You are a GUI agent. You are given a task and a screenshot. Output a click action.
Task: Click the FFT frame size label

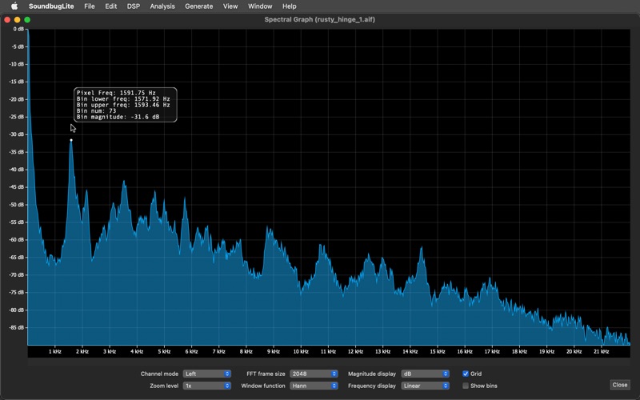pos(266,374)
